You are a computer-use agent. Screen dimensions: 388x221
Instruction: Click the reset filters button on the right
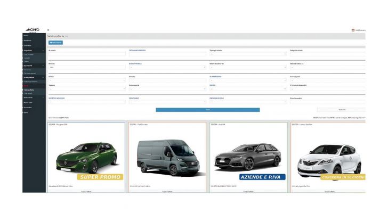pos(342,110)
